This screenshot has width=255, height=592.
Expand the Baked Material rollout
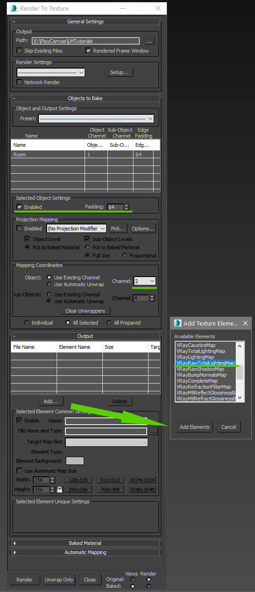[x=85, y=543]
